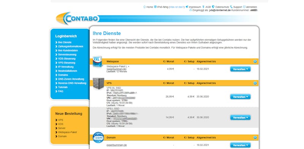
Task: Open Verwalten dropdown for VPS XL SSD
Action: 241,97
